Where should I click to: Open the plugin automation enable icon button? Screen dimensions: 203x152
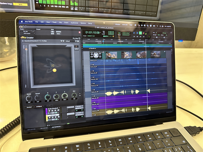[x=53, y=32]
